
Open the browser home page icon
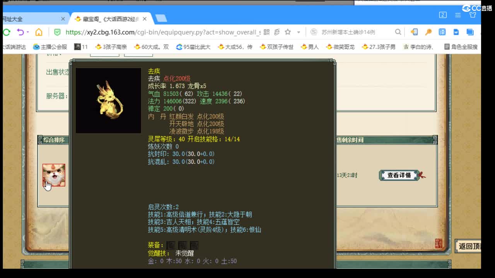click(39, 32)
